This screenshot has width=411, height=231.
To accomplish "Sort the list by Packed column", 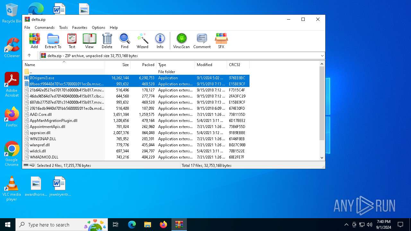I will (144, 64).
